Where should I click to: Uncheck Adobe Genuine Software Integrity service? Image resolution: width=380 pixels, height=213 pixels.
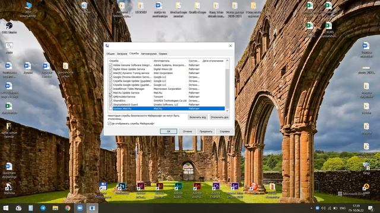[x=110, y=65]
